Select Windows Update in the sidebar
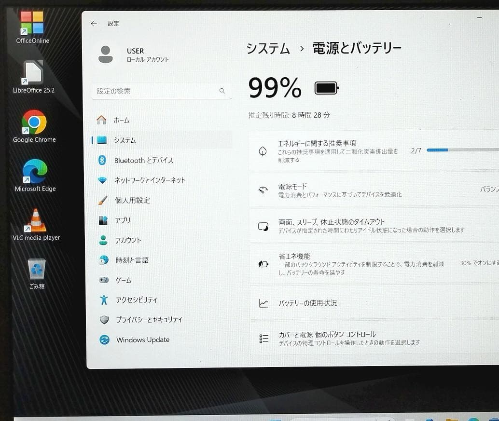Viewport: 499px width, 421px height. 143,340
